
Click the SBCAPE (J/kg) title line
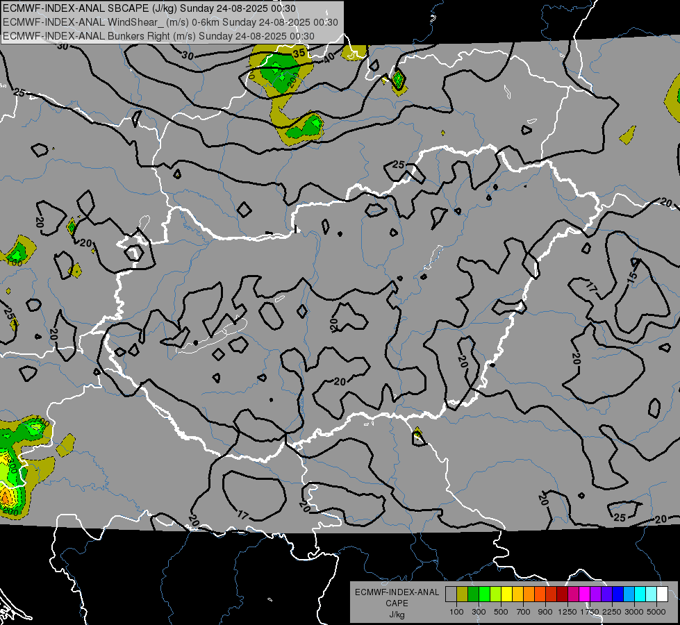pyautogui.click(x=149, y=8)
